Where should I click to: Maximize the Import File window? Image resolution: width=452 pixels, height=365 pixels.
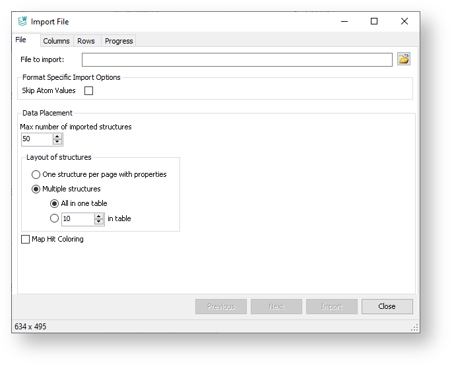tap(374, 22)
